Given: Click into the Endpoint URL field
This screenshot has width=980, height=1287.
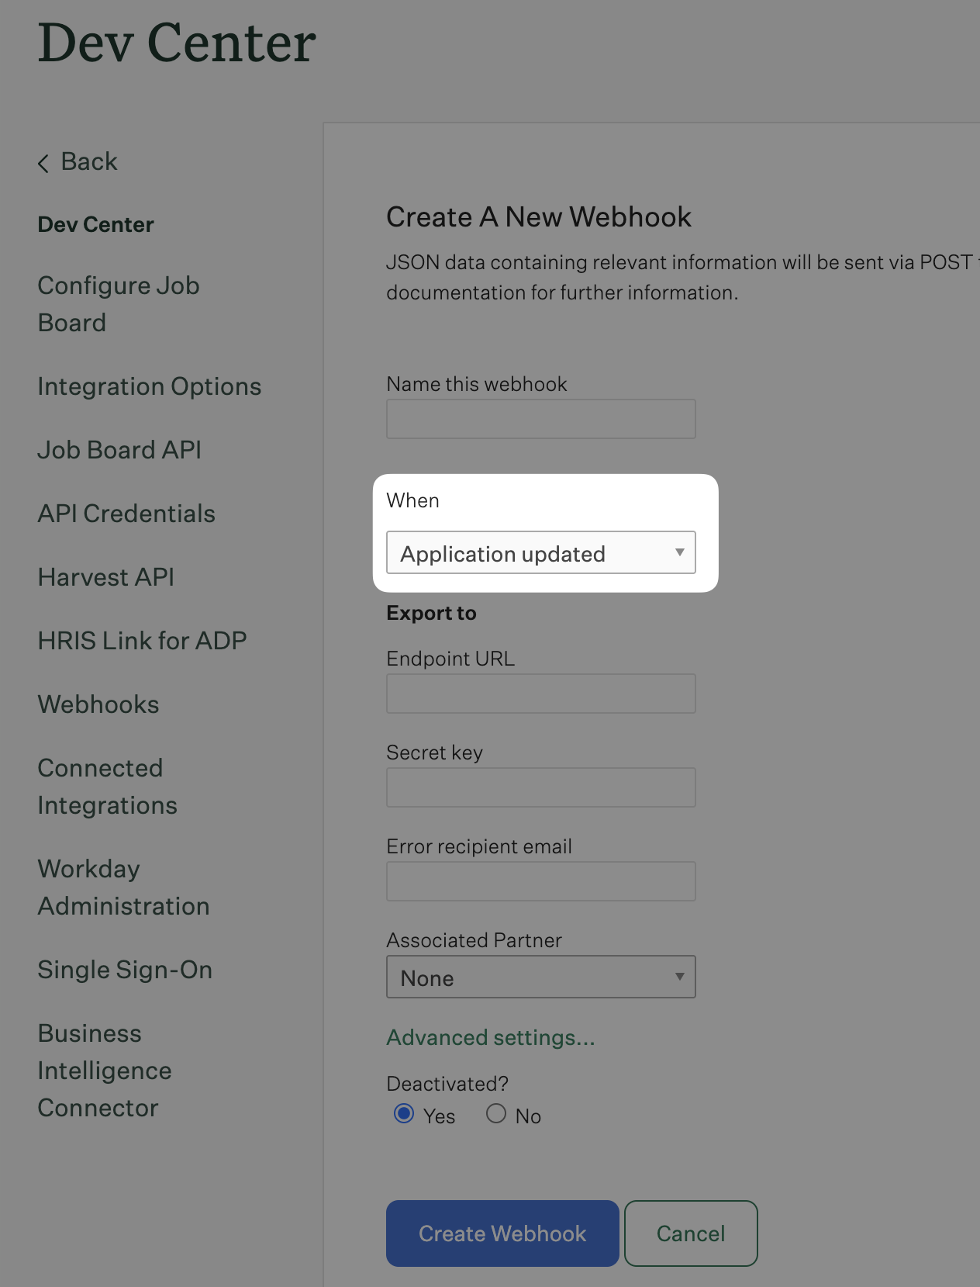Looking at the screenshot, I should (540, 694).
